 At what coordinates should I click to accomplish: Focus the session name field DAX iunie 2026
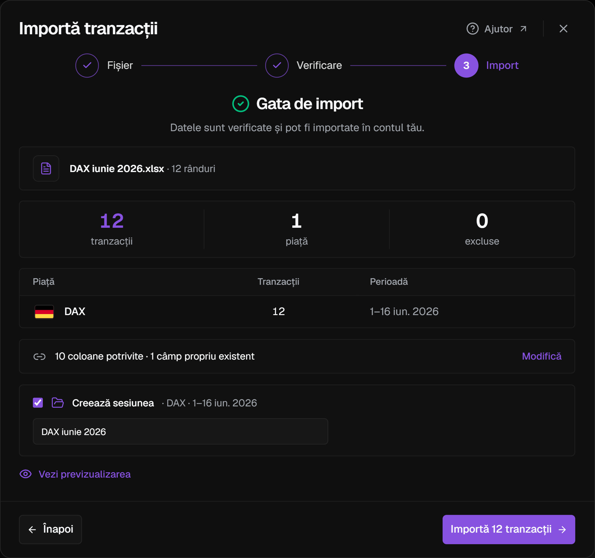coord(180,431)
